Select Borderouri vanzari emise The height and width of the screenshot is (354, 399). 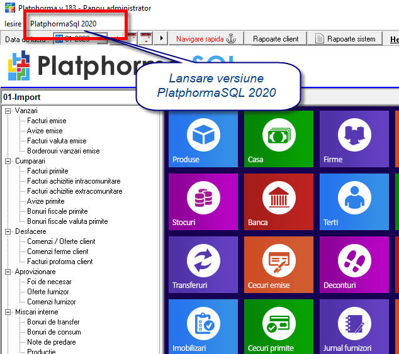64,151
